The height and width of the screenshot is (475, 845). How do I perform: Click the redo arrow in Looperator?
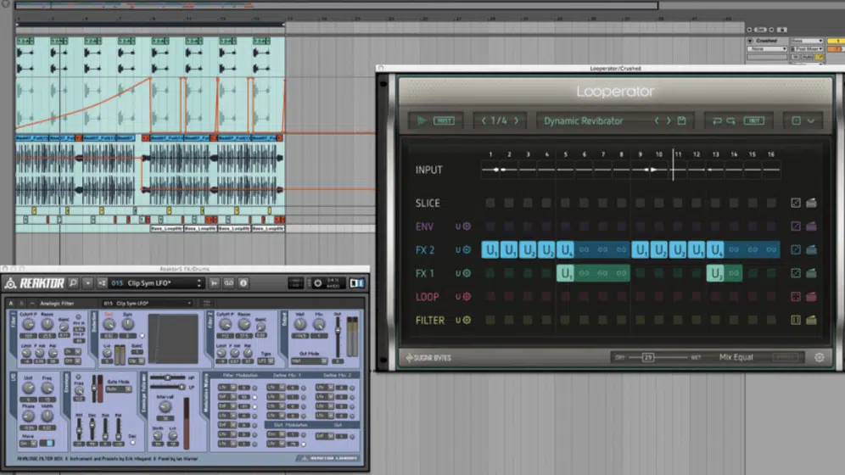pyautogui.click(x=730, y=120)
